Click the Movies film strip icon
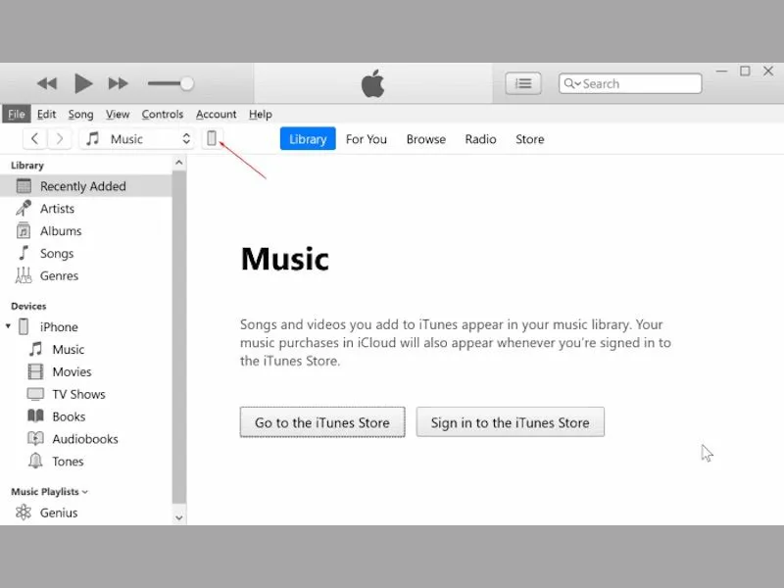Image resolution: width=784 pixels, height=588 pixels. 35,371
